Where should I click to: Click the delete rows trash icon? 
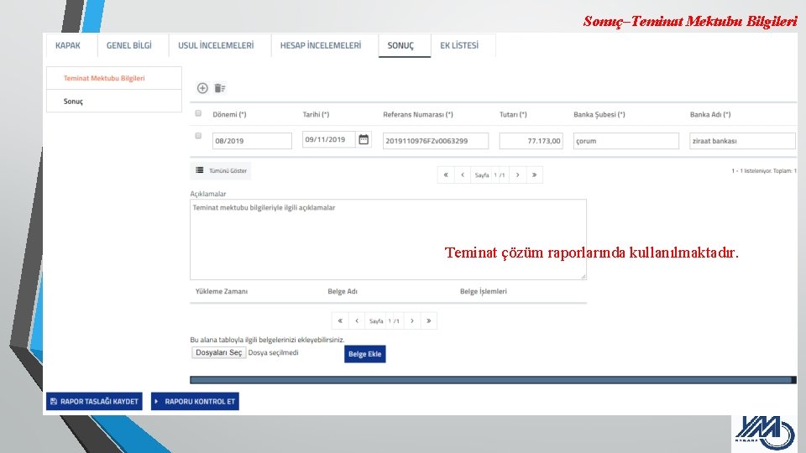(x=220, y=88)
